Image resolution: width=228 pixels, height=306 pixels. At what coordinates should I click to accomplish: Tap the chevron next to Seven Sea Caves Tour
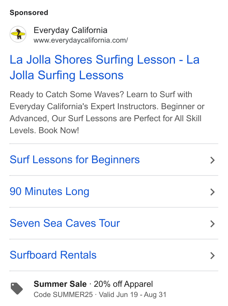tap(213, 224)
